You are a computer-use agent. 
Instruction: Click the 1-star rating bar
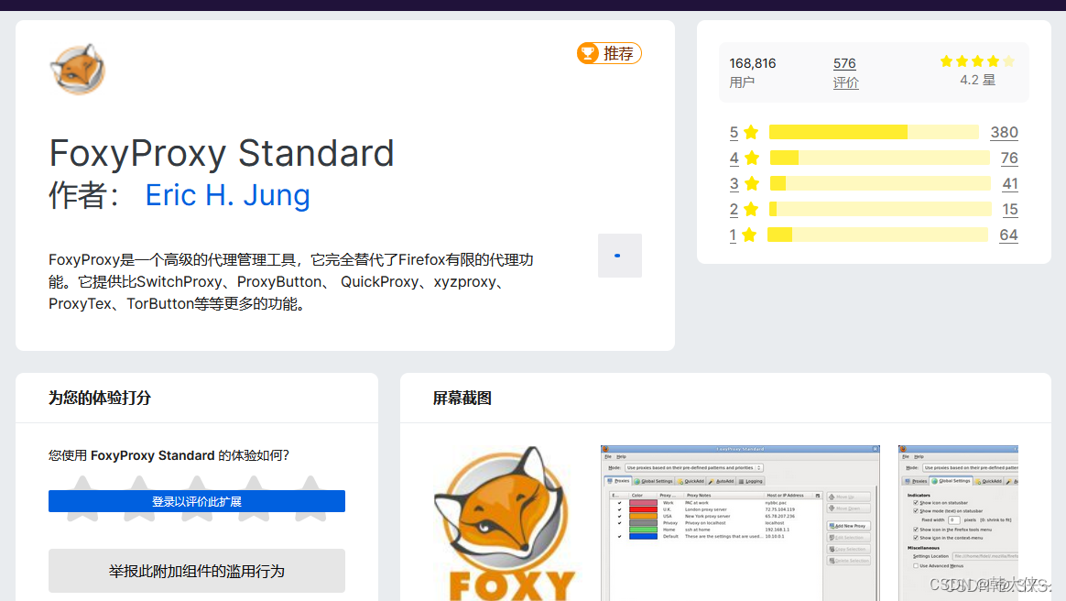click(x=877, y=235)
